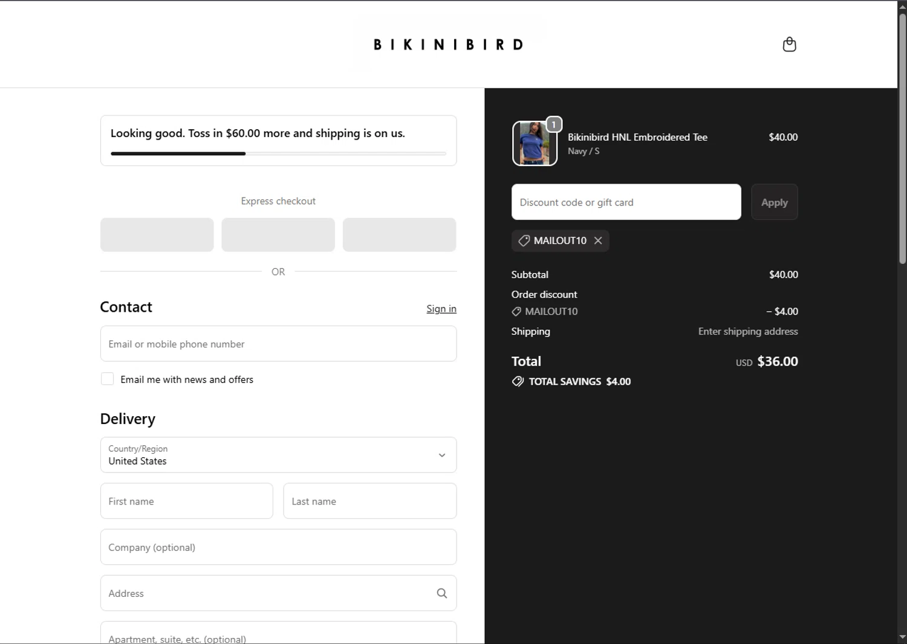This screenshot has width=907, height=644.
Task: Click the tag icon in MAILOUT10 chip
Action: click(x=524, y=240)
